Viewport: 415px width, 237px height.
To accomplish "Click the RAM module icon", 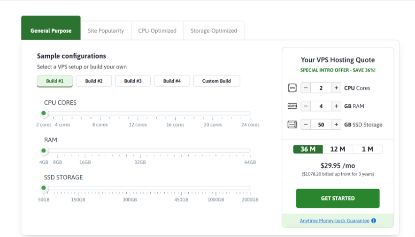I will click(292, 106).
